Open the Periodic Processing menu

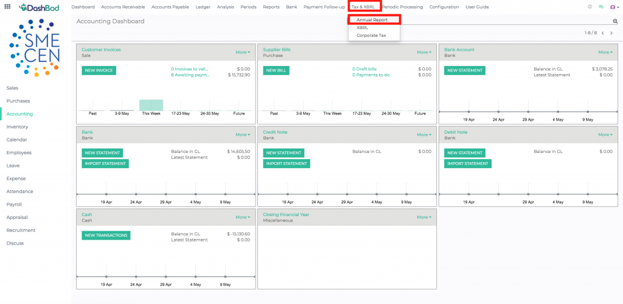402,7
